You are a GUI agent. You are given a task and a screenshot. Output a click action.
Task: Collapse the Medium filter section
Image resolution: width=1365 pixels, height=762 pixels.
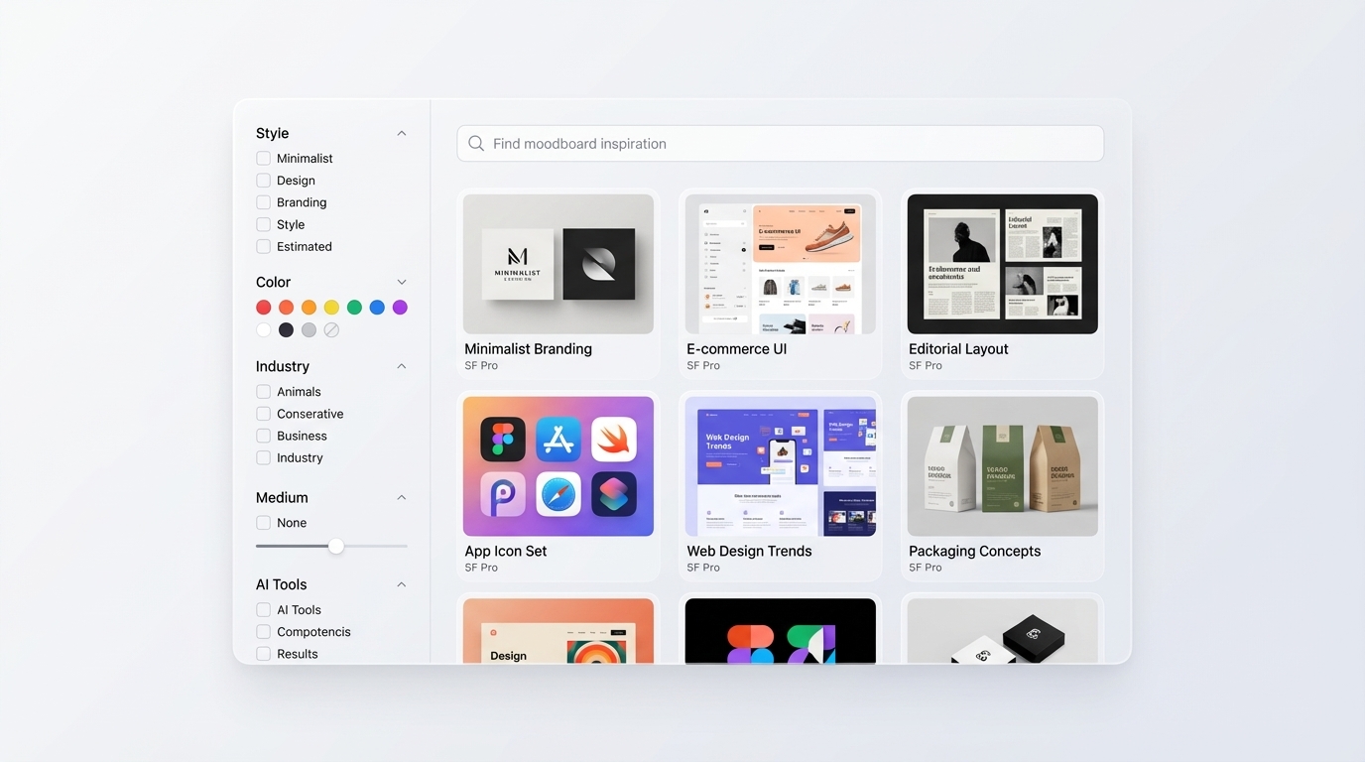point(402,498)
